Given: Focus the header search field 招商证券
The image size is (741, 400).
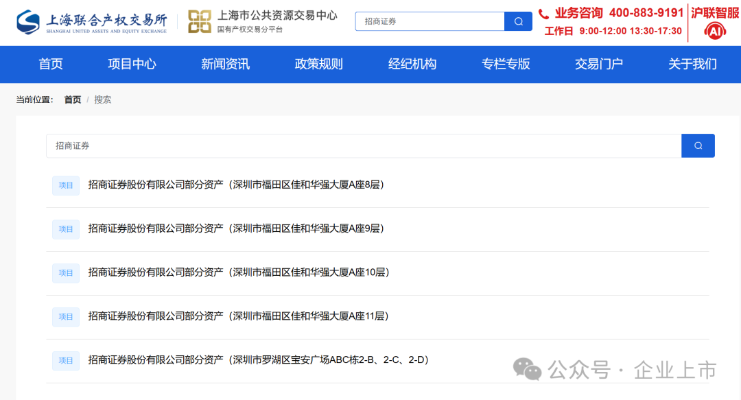Looking at the screenshot, I should tap(430, 21).
